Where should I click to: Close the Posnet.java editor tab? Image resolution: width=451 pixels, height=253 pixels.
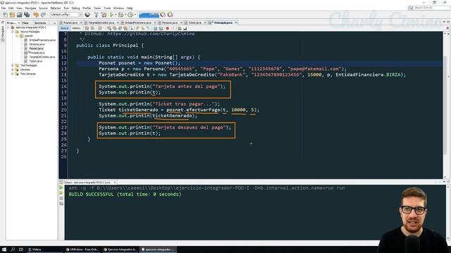[81, 22]
